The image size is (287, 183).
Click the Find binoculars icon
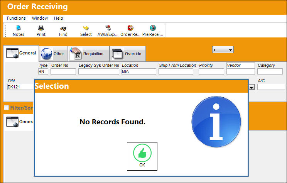tap(63, 30)
